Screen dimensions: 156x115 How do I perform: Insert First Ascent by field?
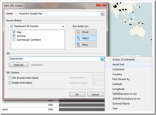coord(128,79)
